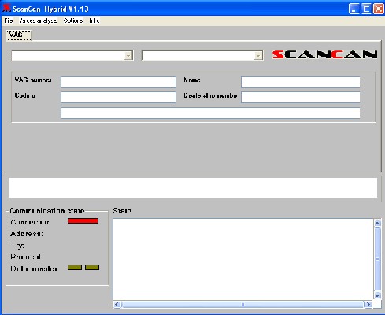This screenshot has width=385, height=315.
Task: Click the State log scroll up arrow
Action: tap(377, 224)
